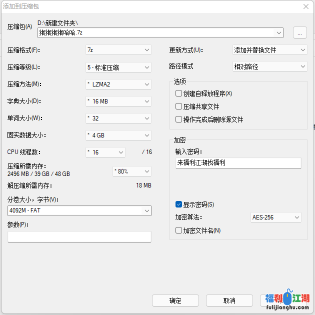Open the 单词大小 dropdown showing 32
The image size is (315, 315).
(x=118, y=118)
